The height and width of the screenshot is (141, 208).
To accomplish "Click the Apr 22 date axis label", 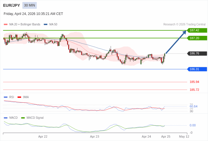I will pyautogui.click(x=43, y=136).
